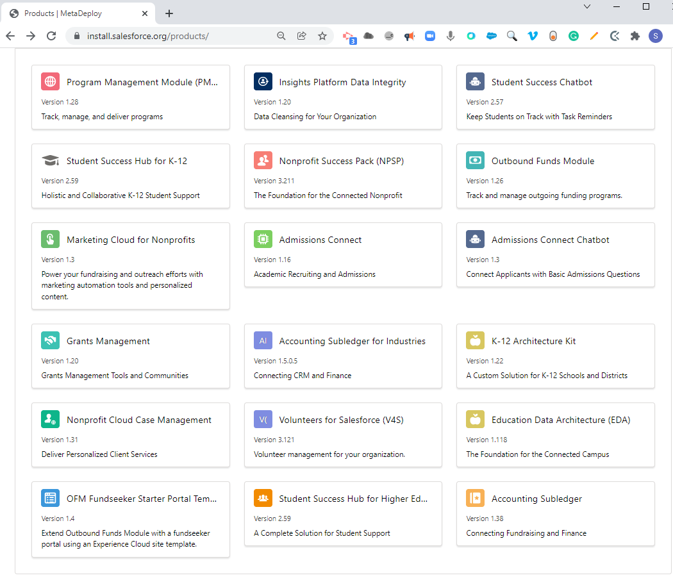Click 'Connecting Fundraising and Finance' description
This screenshot has width=673, height=580.
(526, 533)
